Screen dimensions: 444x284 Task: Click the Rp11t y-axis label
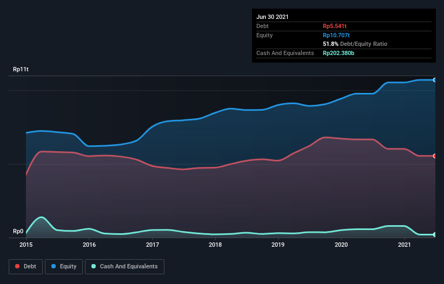coord(21,69)
